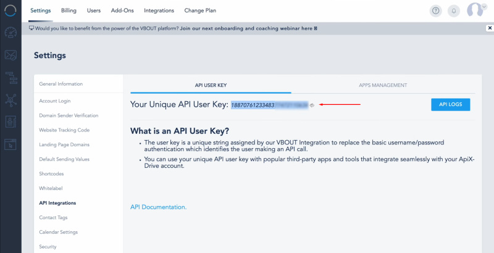Click the help question mark icon

(x=435, y=10)
